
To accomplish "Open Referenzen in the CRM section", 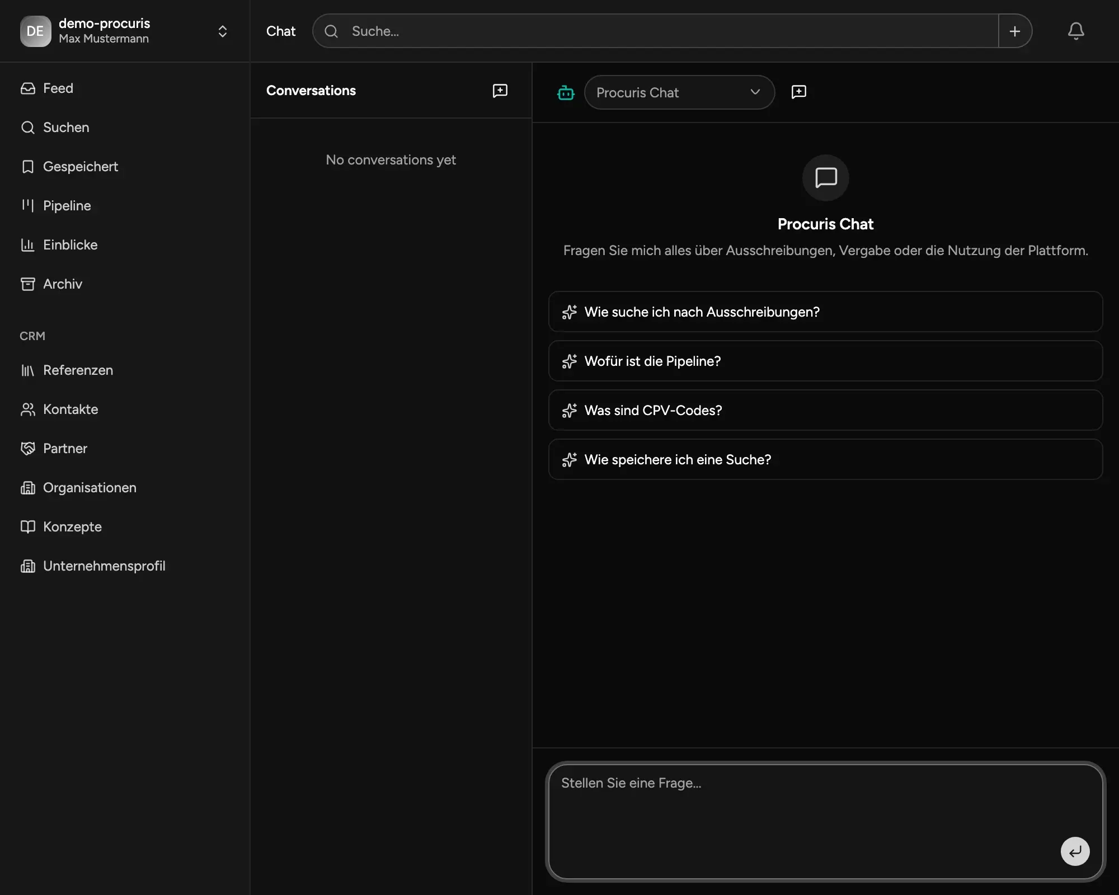I will click(x=124, y=370).
